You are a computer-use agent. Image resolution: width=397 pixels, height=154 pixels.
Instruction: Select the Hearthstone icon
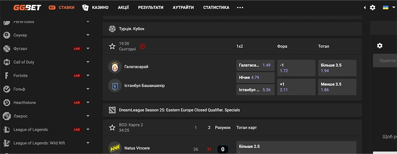coord(7,103)
